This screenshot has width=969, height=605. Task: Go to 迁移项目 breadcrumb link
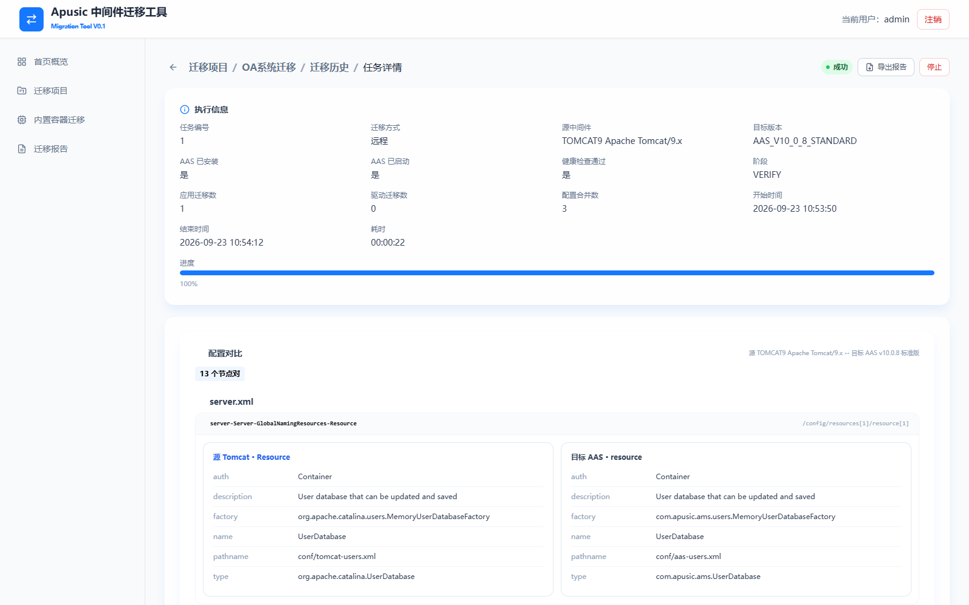coord(208,67)
